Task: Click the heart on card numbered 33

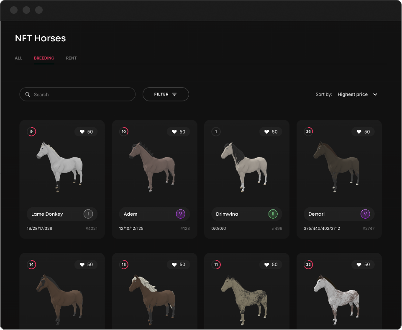Action: pyautogui.click(x=359, y=265)
